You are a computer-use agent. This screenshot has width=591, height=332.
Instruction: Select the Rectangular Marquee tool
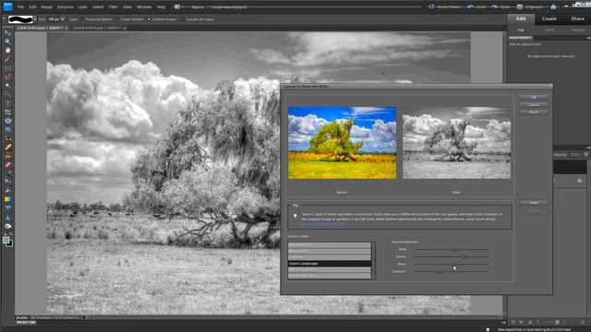(7, 68)
